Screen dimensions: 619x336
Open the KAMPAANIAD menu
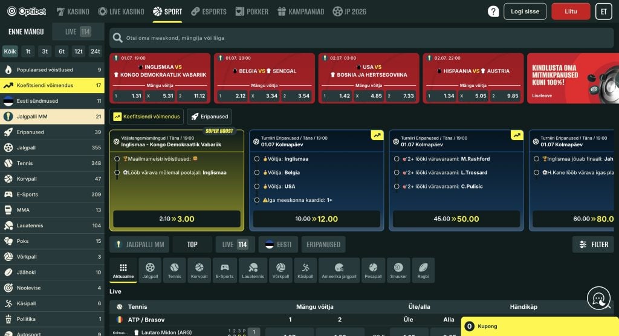301,11
